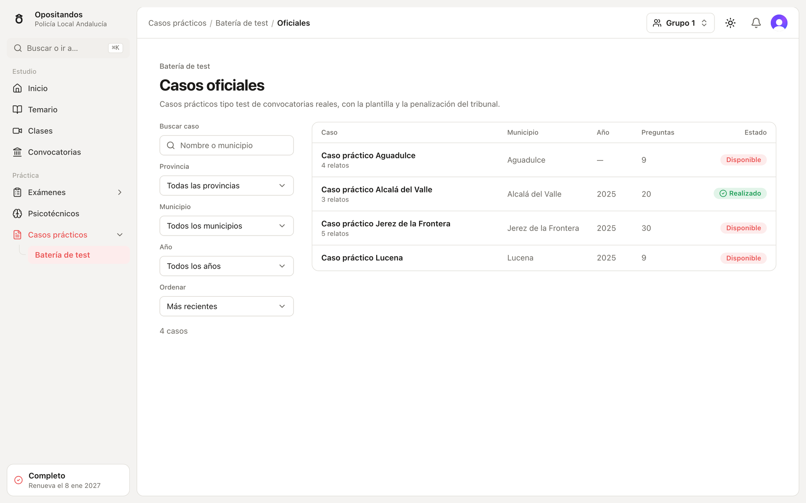
Task: Toggle the light theme sun icon
Action: [730, 23]
